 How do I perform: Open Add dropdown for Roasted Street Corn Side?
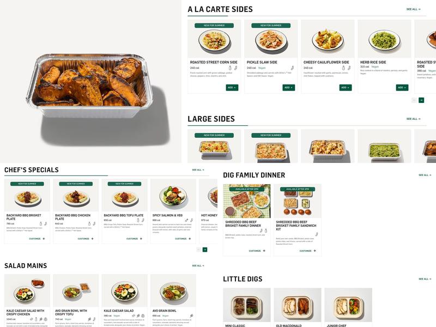(232, 88)
